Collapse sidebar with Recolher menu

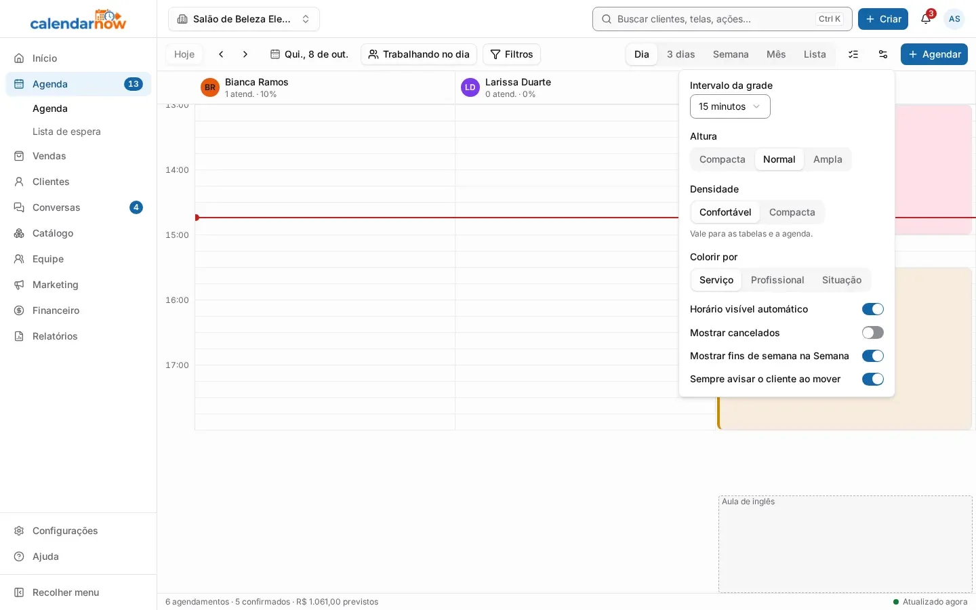[79, 592]
